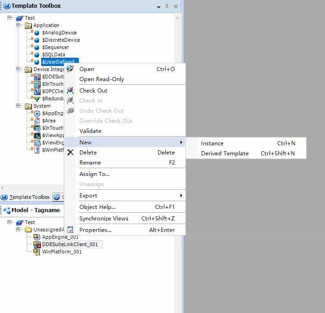Click the WinPlatform_001 instance icon
Screen dimensions: 325x313
point(37,252)
